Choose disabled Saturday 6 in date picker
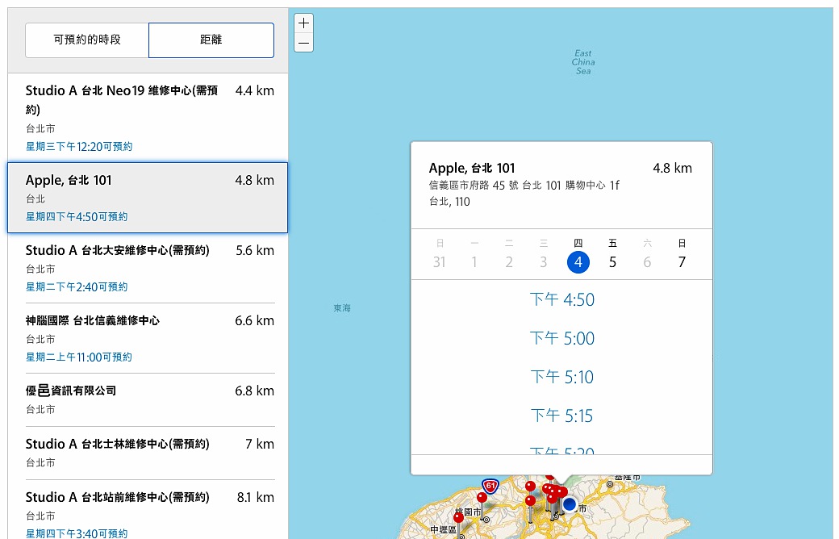This screenshot has width=839, height=539. [x=647, y=261]
